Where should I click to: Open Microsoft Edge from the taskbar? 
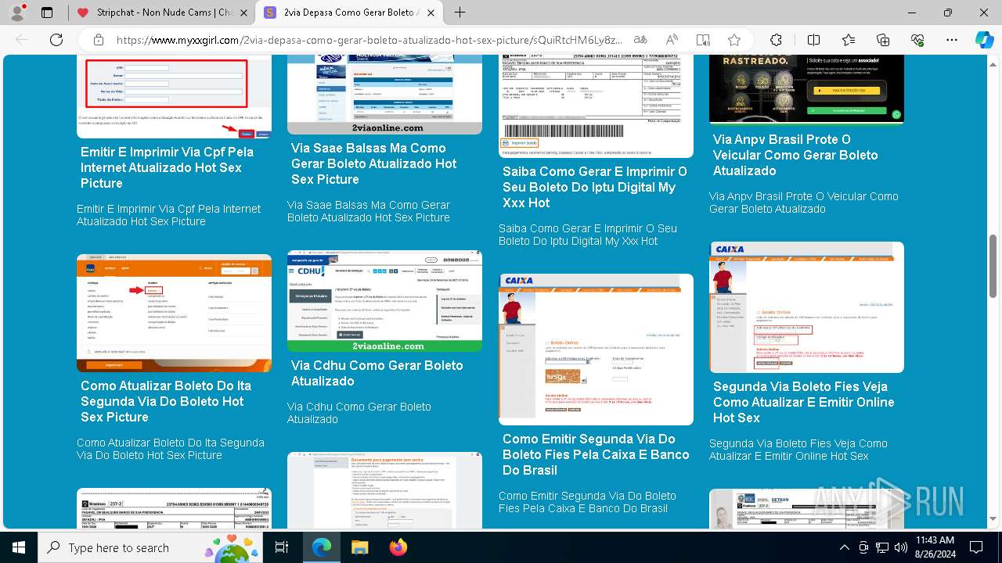click(322, 547)
